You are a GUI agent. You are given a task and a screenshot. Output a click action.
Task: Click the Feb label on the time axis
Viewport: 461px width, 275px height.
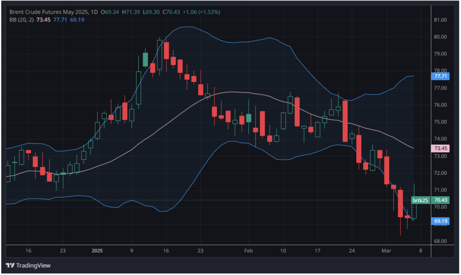pyautogui.click(x=248, y=250)
